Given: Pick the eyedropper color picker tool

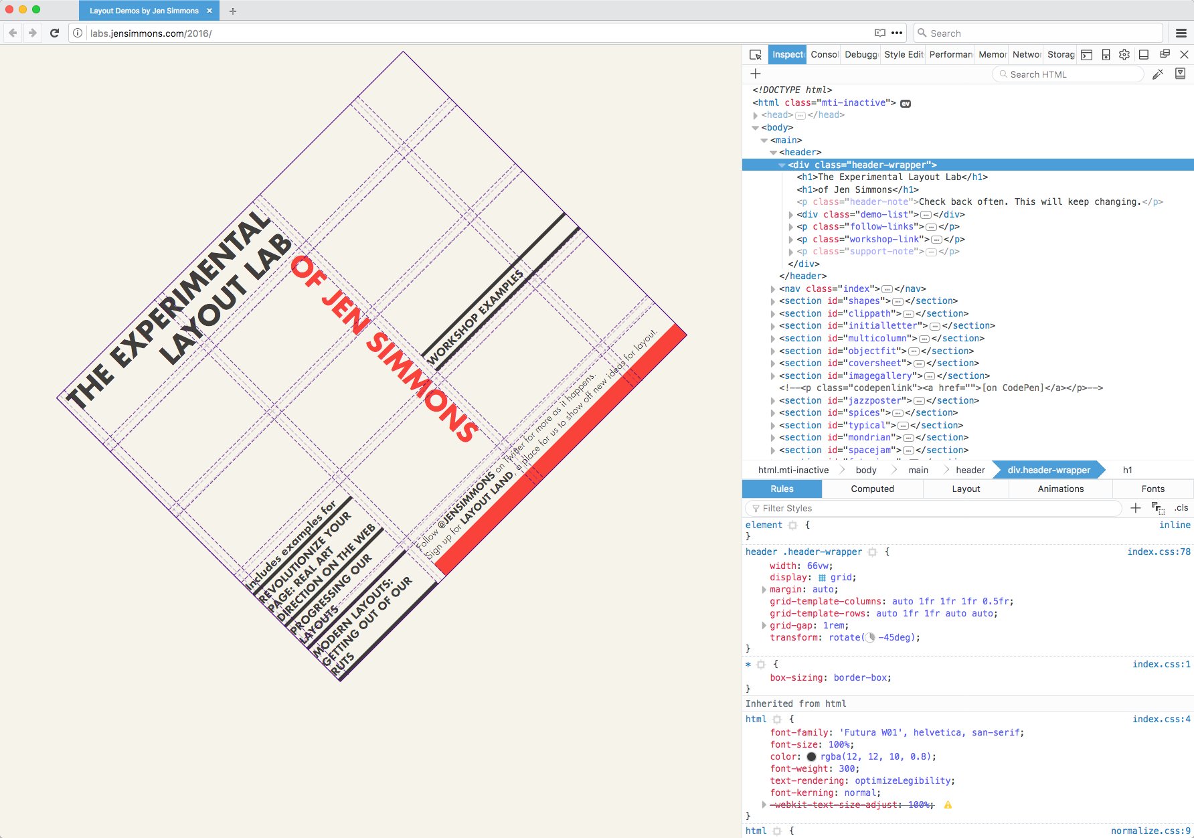Looking at the screenshot, I should coord(1158,74).
